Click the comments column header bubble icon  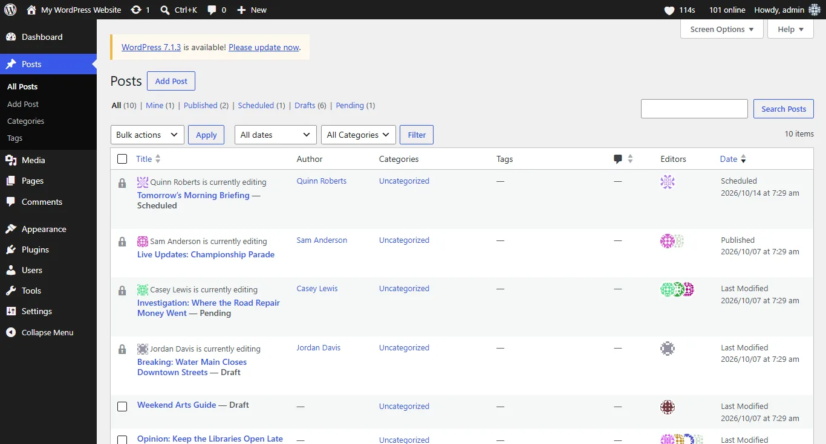tap(618, 159)
